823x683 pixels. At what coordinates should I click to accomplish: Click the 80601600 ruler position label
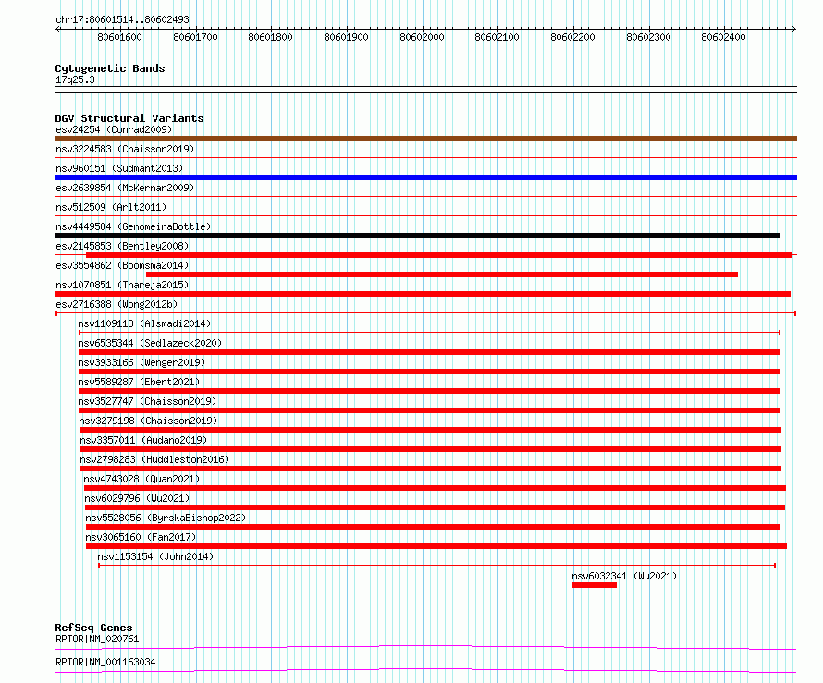tap(119, 37)
